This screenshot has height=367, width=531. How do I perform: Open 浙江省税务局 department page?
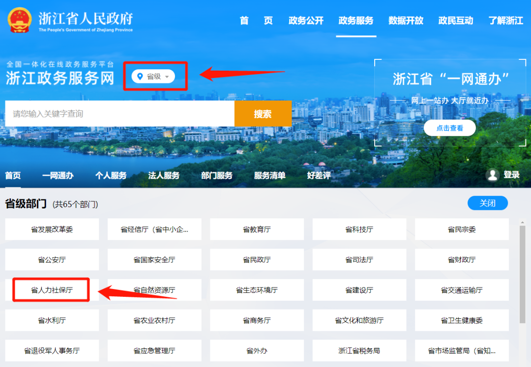point(359,351)
